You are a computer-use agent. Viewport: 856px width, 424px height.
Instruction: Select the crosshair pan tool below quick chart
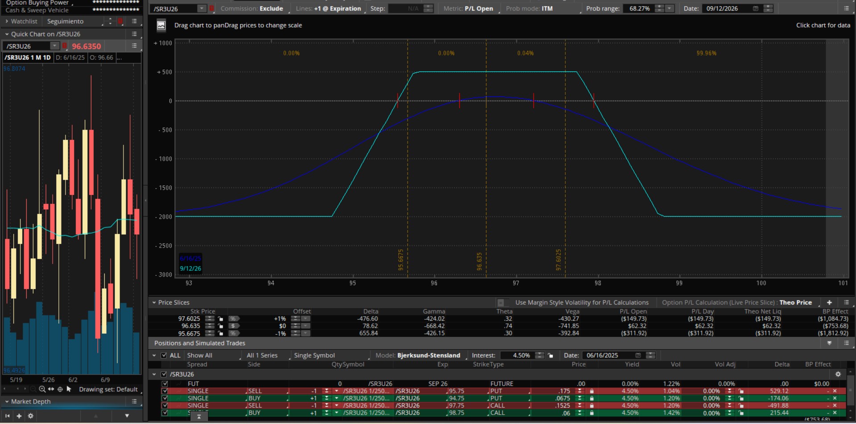tap(60, 389)
